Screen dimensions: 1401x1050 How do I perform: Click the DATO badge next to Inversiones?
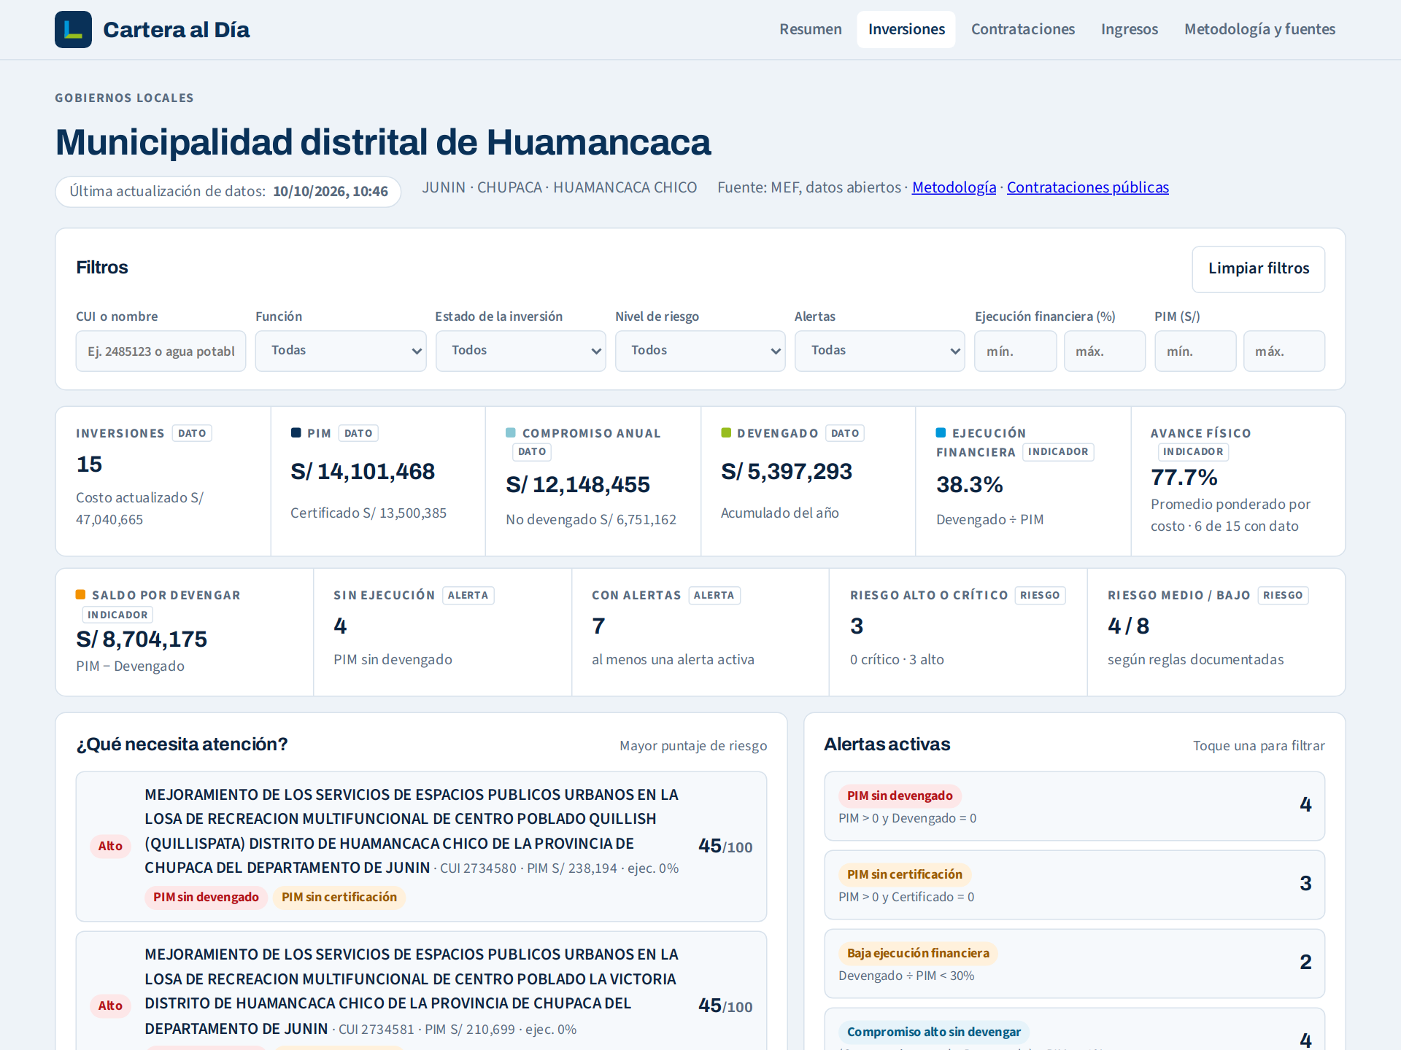[x=192, y=433]
